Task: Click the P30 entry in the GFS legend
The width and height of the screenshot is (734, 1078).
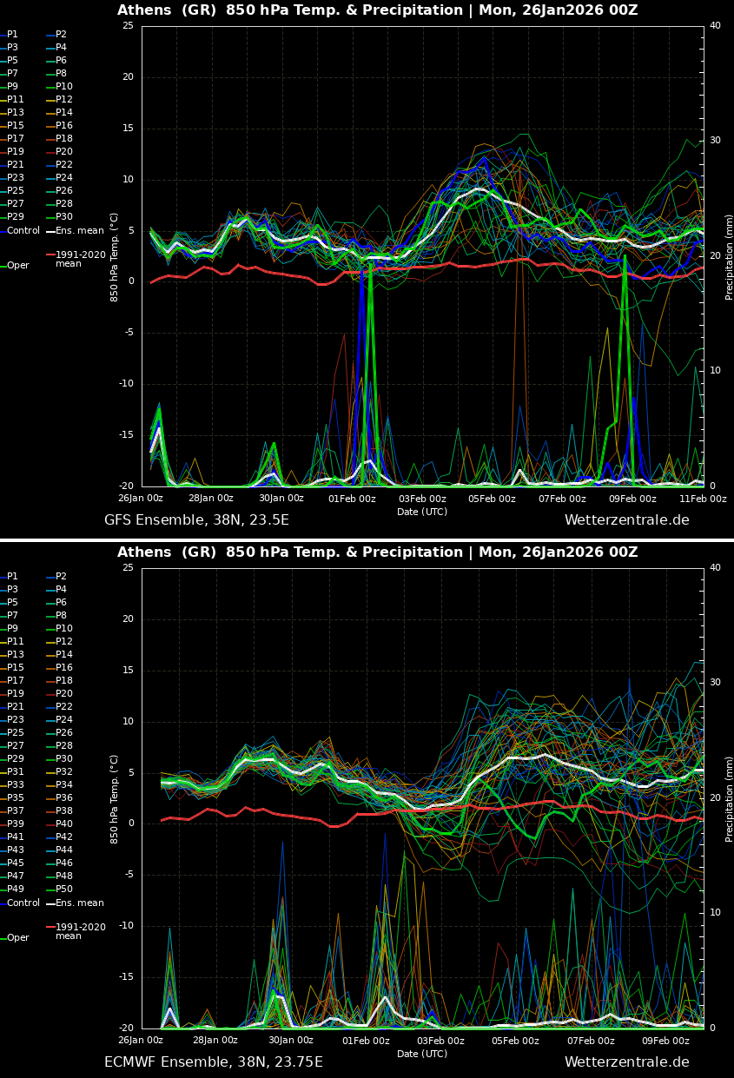Action: click(63, 217)
